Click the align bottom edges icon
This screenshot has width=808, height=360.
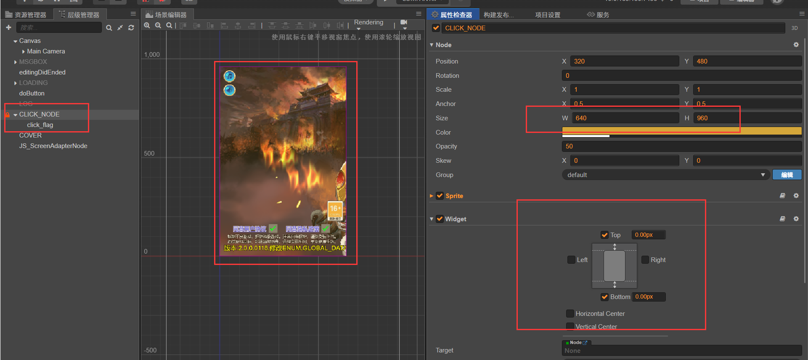[x=210, y=26]
